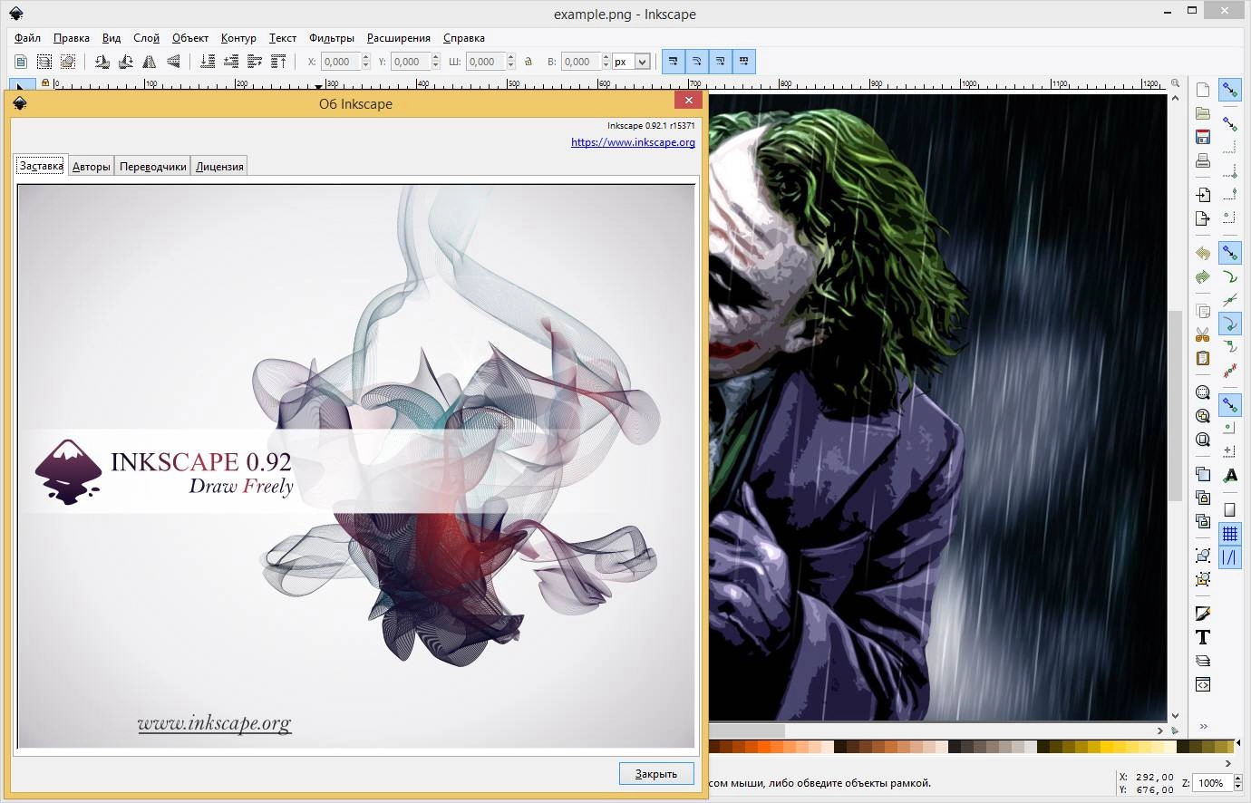The image size is (1251, 803).
Task: Switch to the Переводчики tab
Action: pyautogui.click(x=152, y=167)
